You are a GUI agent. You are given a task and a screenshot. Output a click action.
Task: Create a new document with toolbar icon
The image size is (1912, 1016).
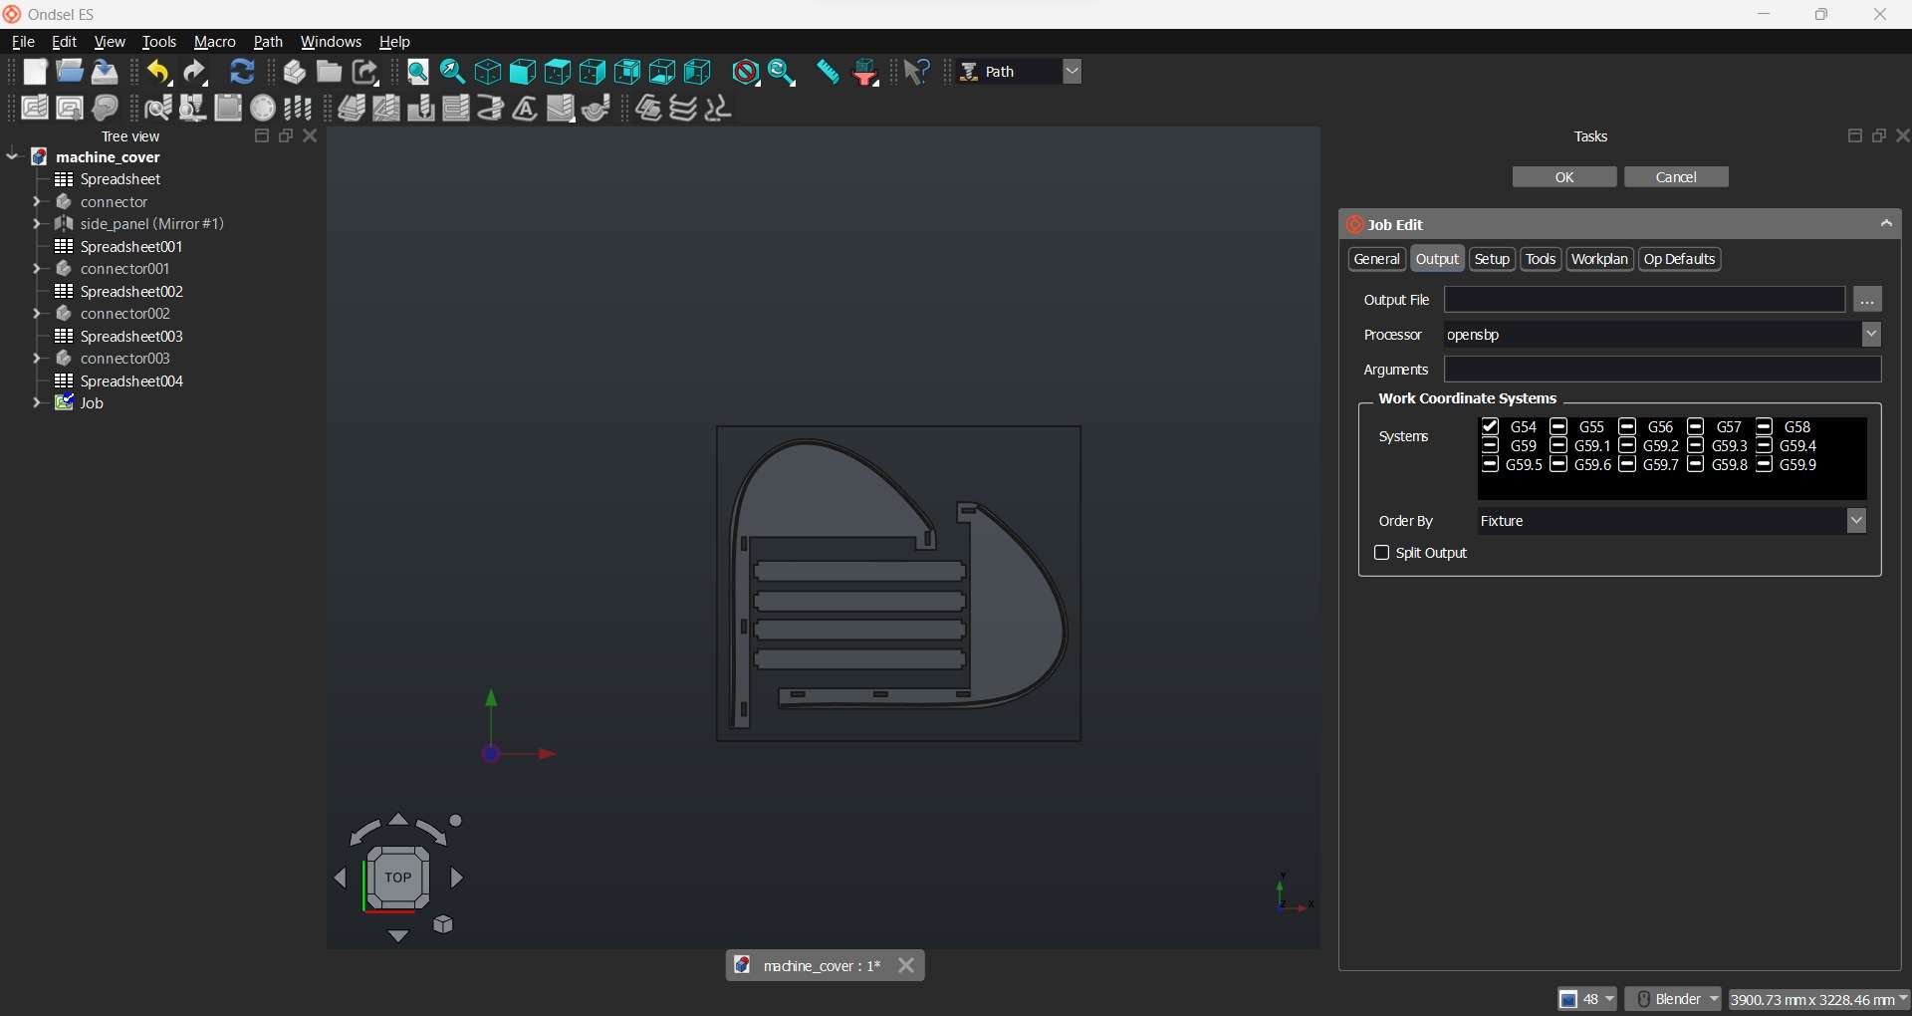35,72
